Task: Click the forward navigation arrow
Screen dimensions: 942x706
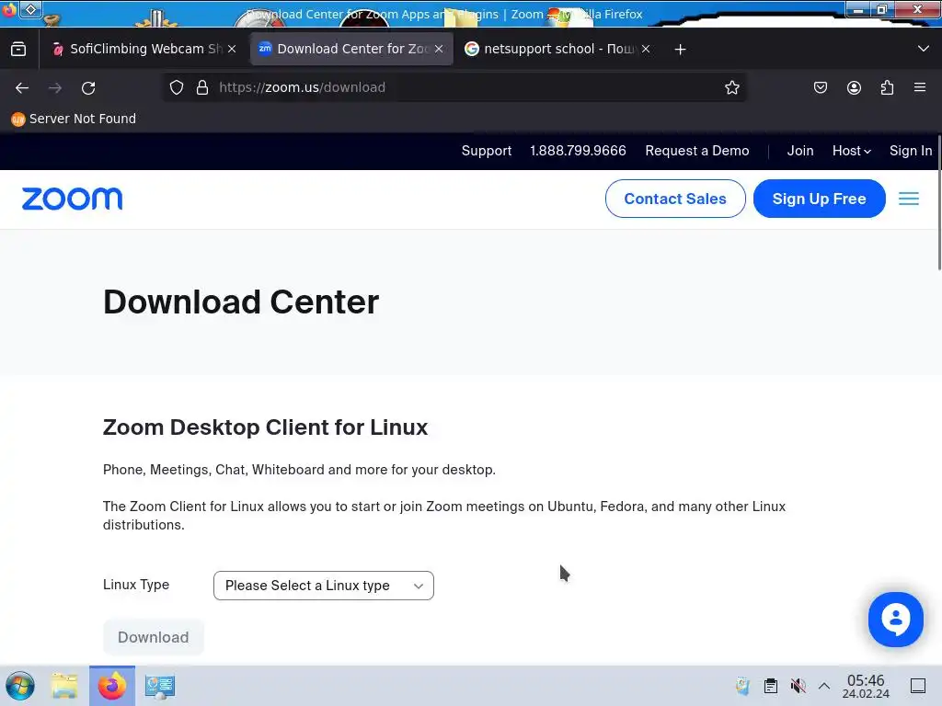Action: (x=55, y=87)
